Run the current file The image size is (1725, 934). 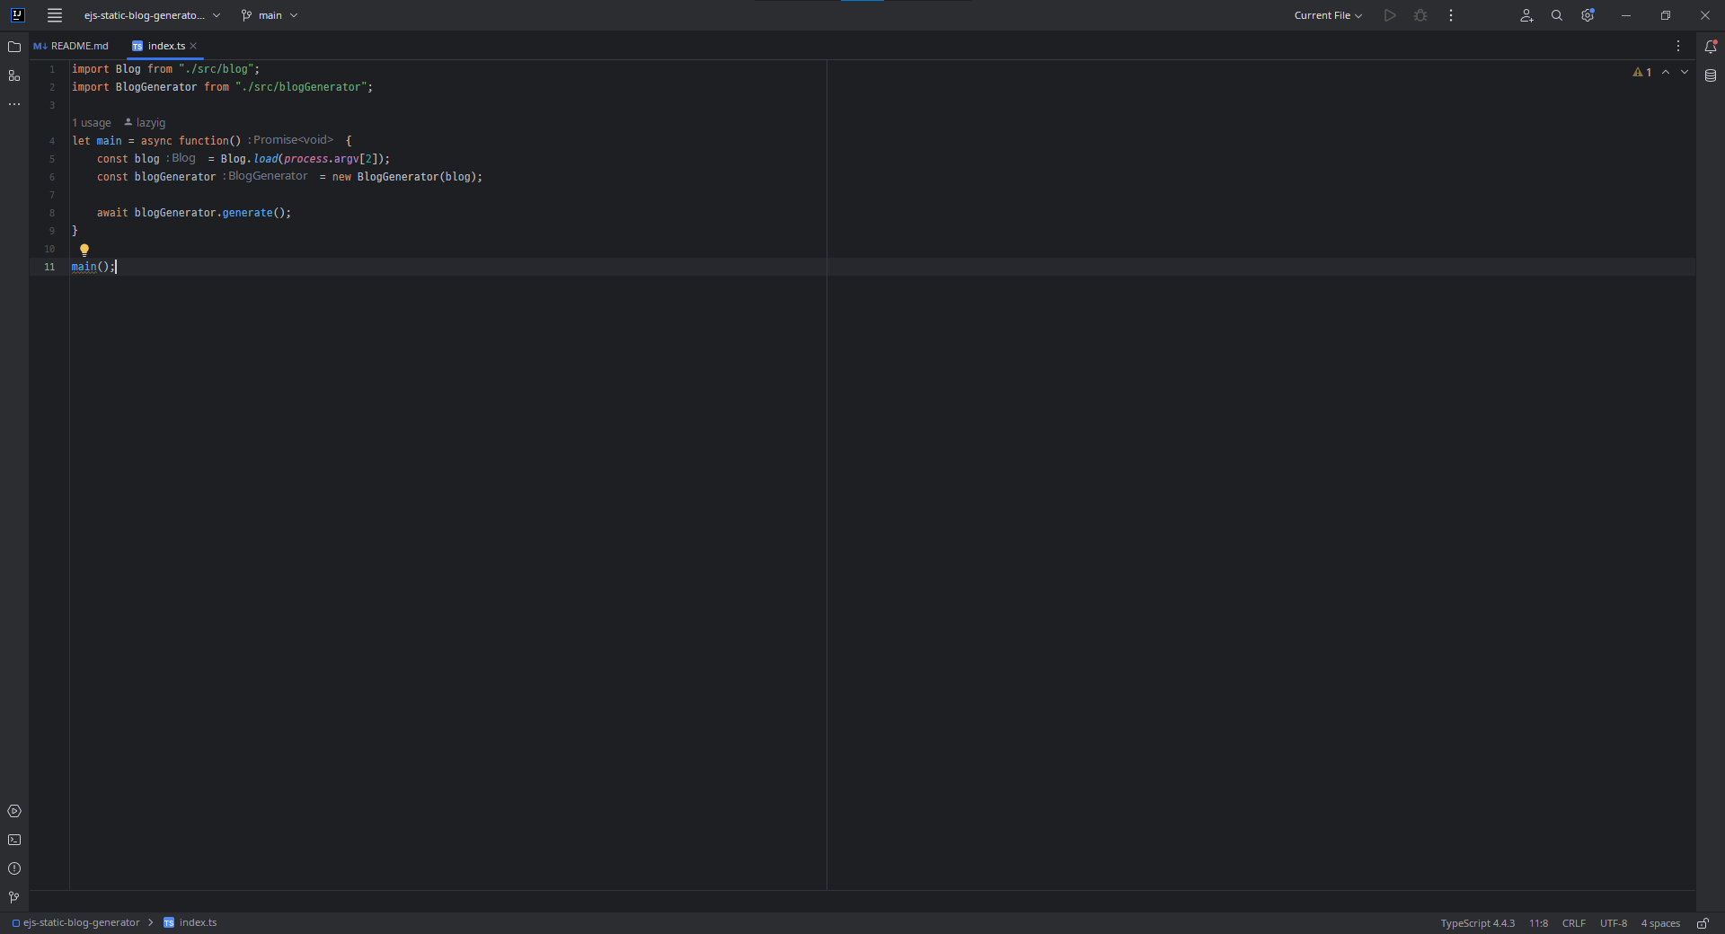(1390, 15)
